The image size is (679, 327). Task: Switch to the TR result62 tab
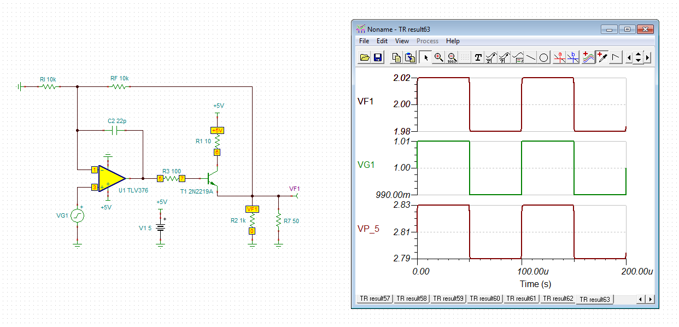[x=558, y=299]
